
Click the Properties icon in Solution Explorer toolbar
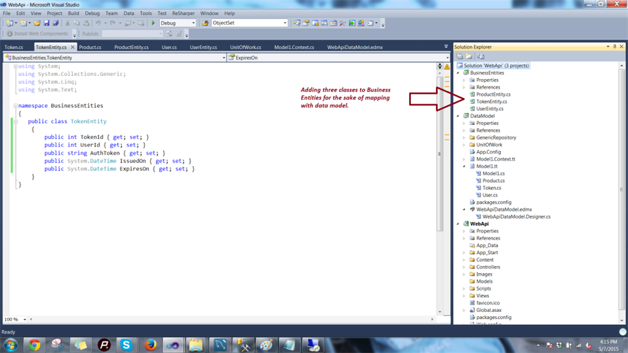coord(459,56)
